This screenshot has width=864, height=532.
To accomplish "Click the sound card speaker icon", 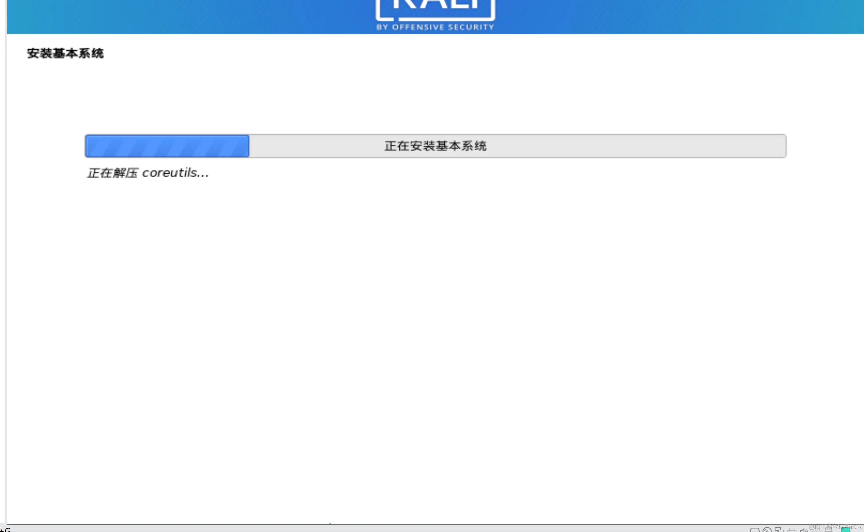I will (804, 530).
